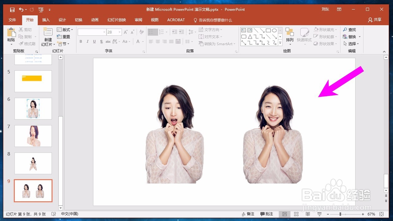
Task: Click the Cut scissors icon
Action: pos(21,29)
